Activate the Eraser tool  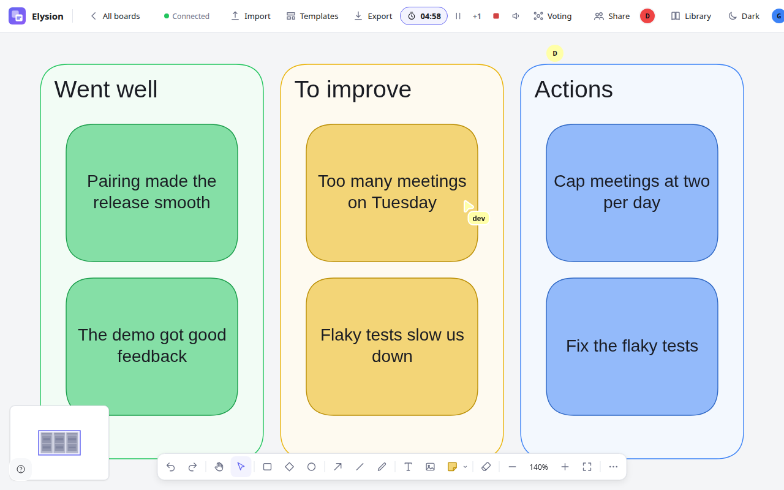(x=486, y=467)
